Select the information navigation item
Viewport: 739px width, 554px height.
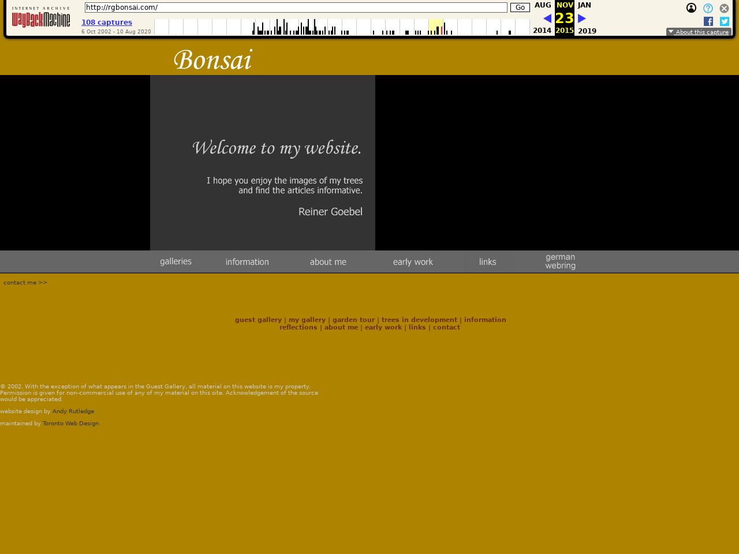point(247,262)
